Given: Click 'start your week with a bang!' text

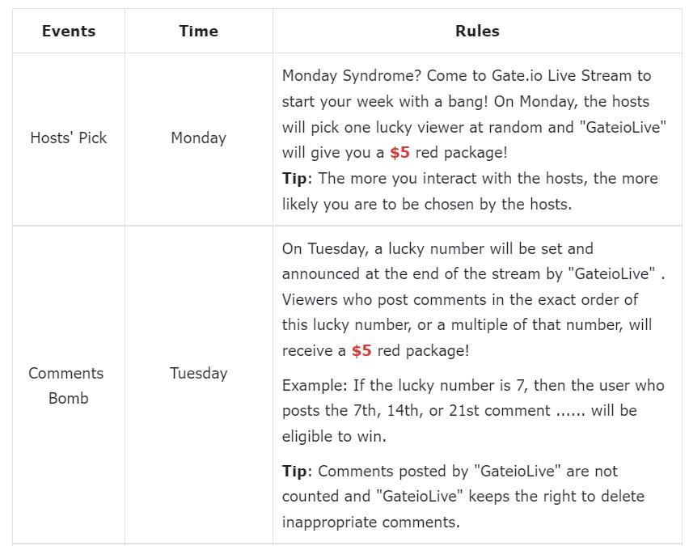Looking at the screenshot, I should [382, 102].
